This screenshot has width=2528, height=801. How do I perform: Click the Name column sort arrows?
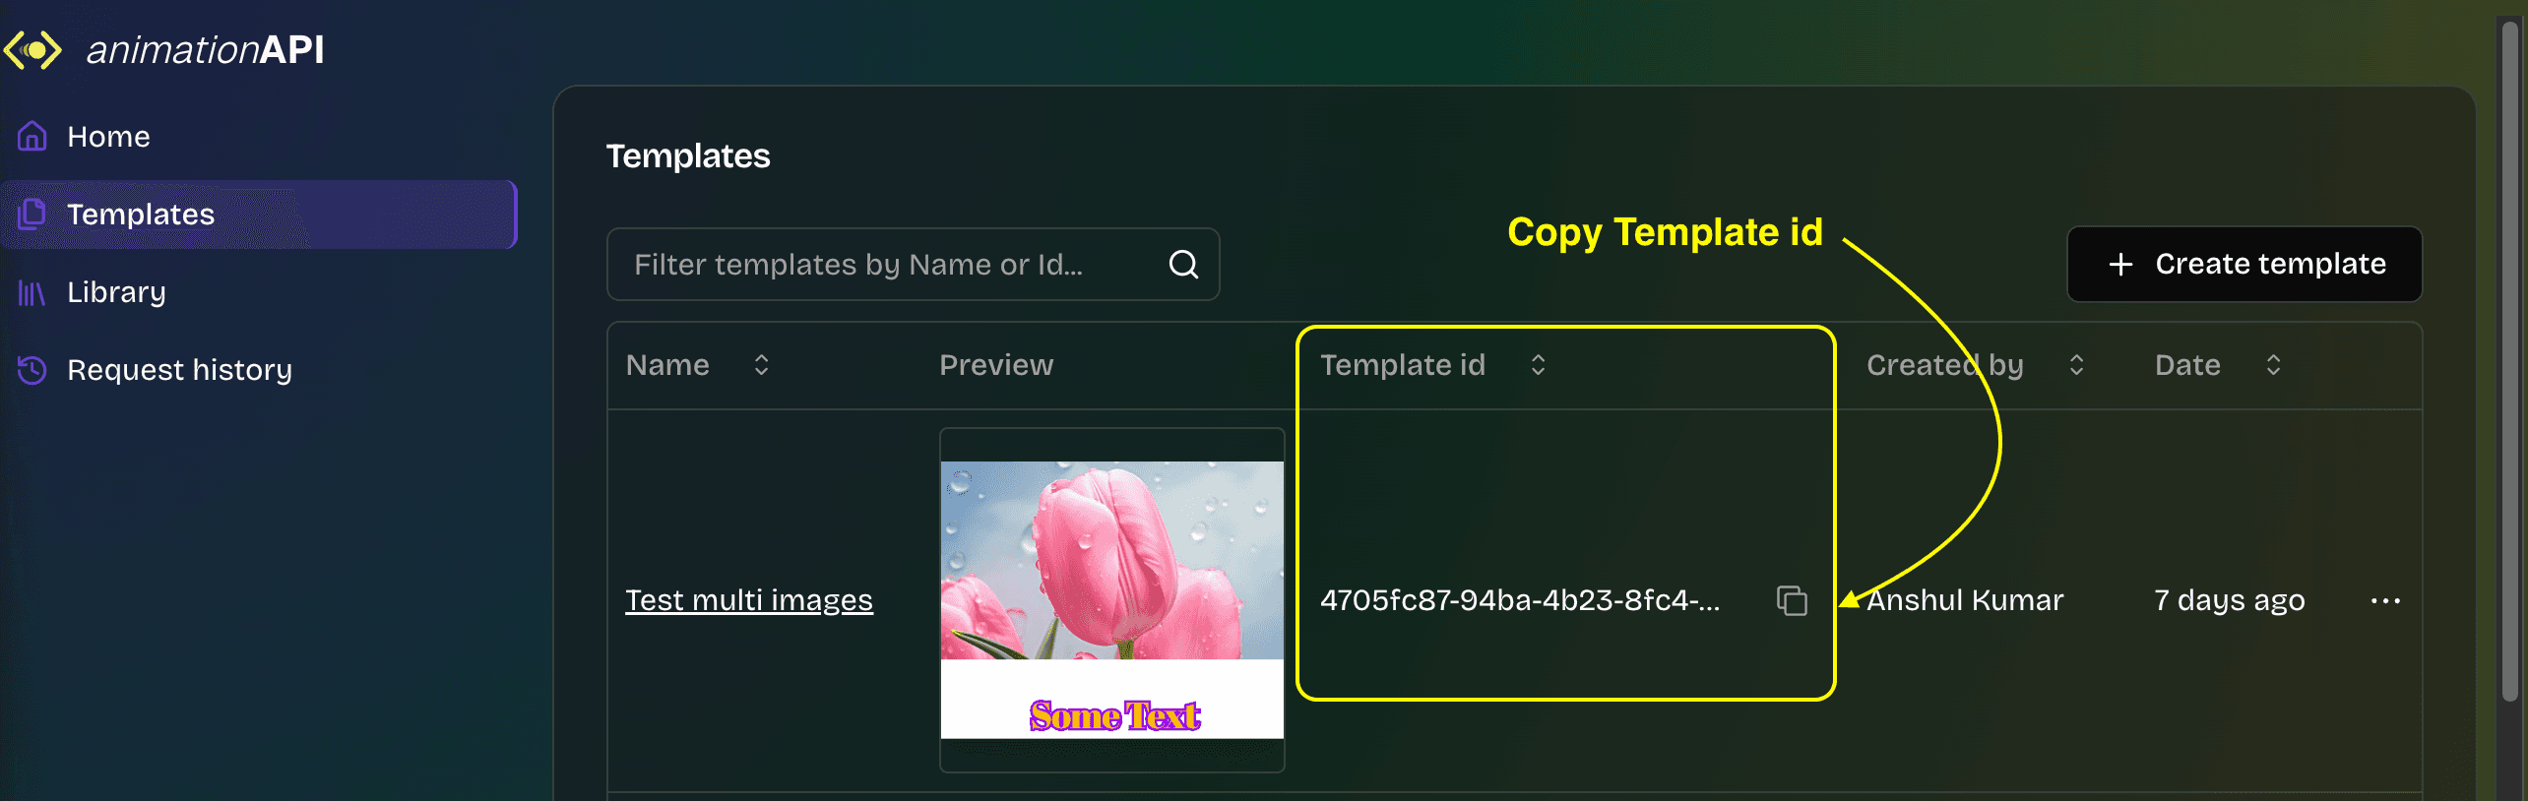(x=760, y=365)
